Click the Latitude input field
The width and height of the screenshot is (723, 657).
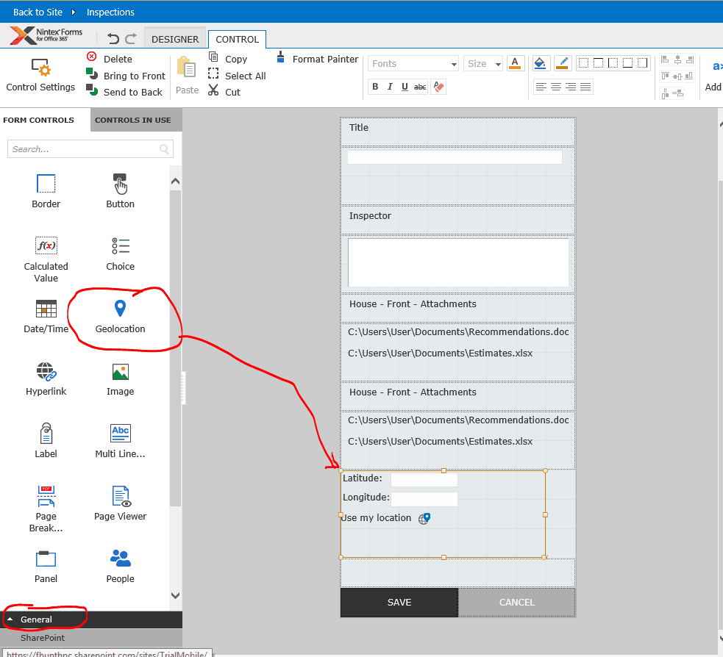pos(424,479)
